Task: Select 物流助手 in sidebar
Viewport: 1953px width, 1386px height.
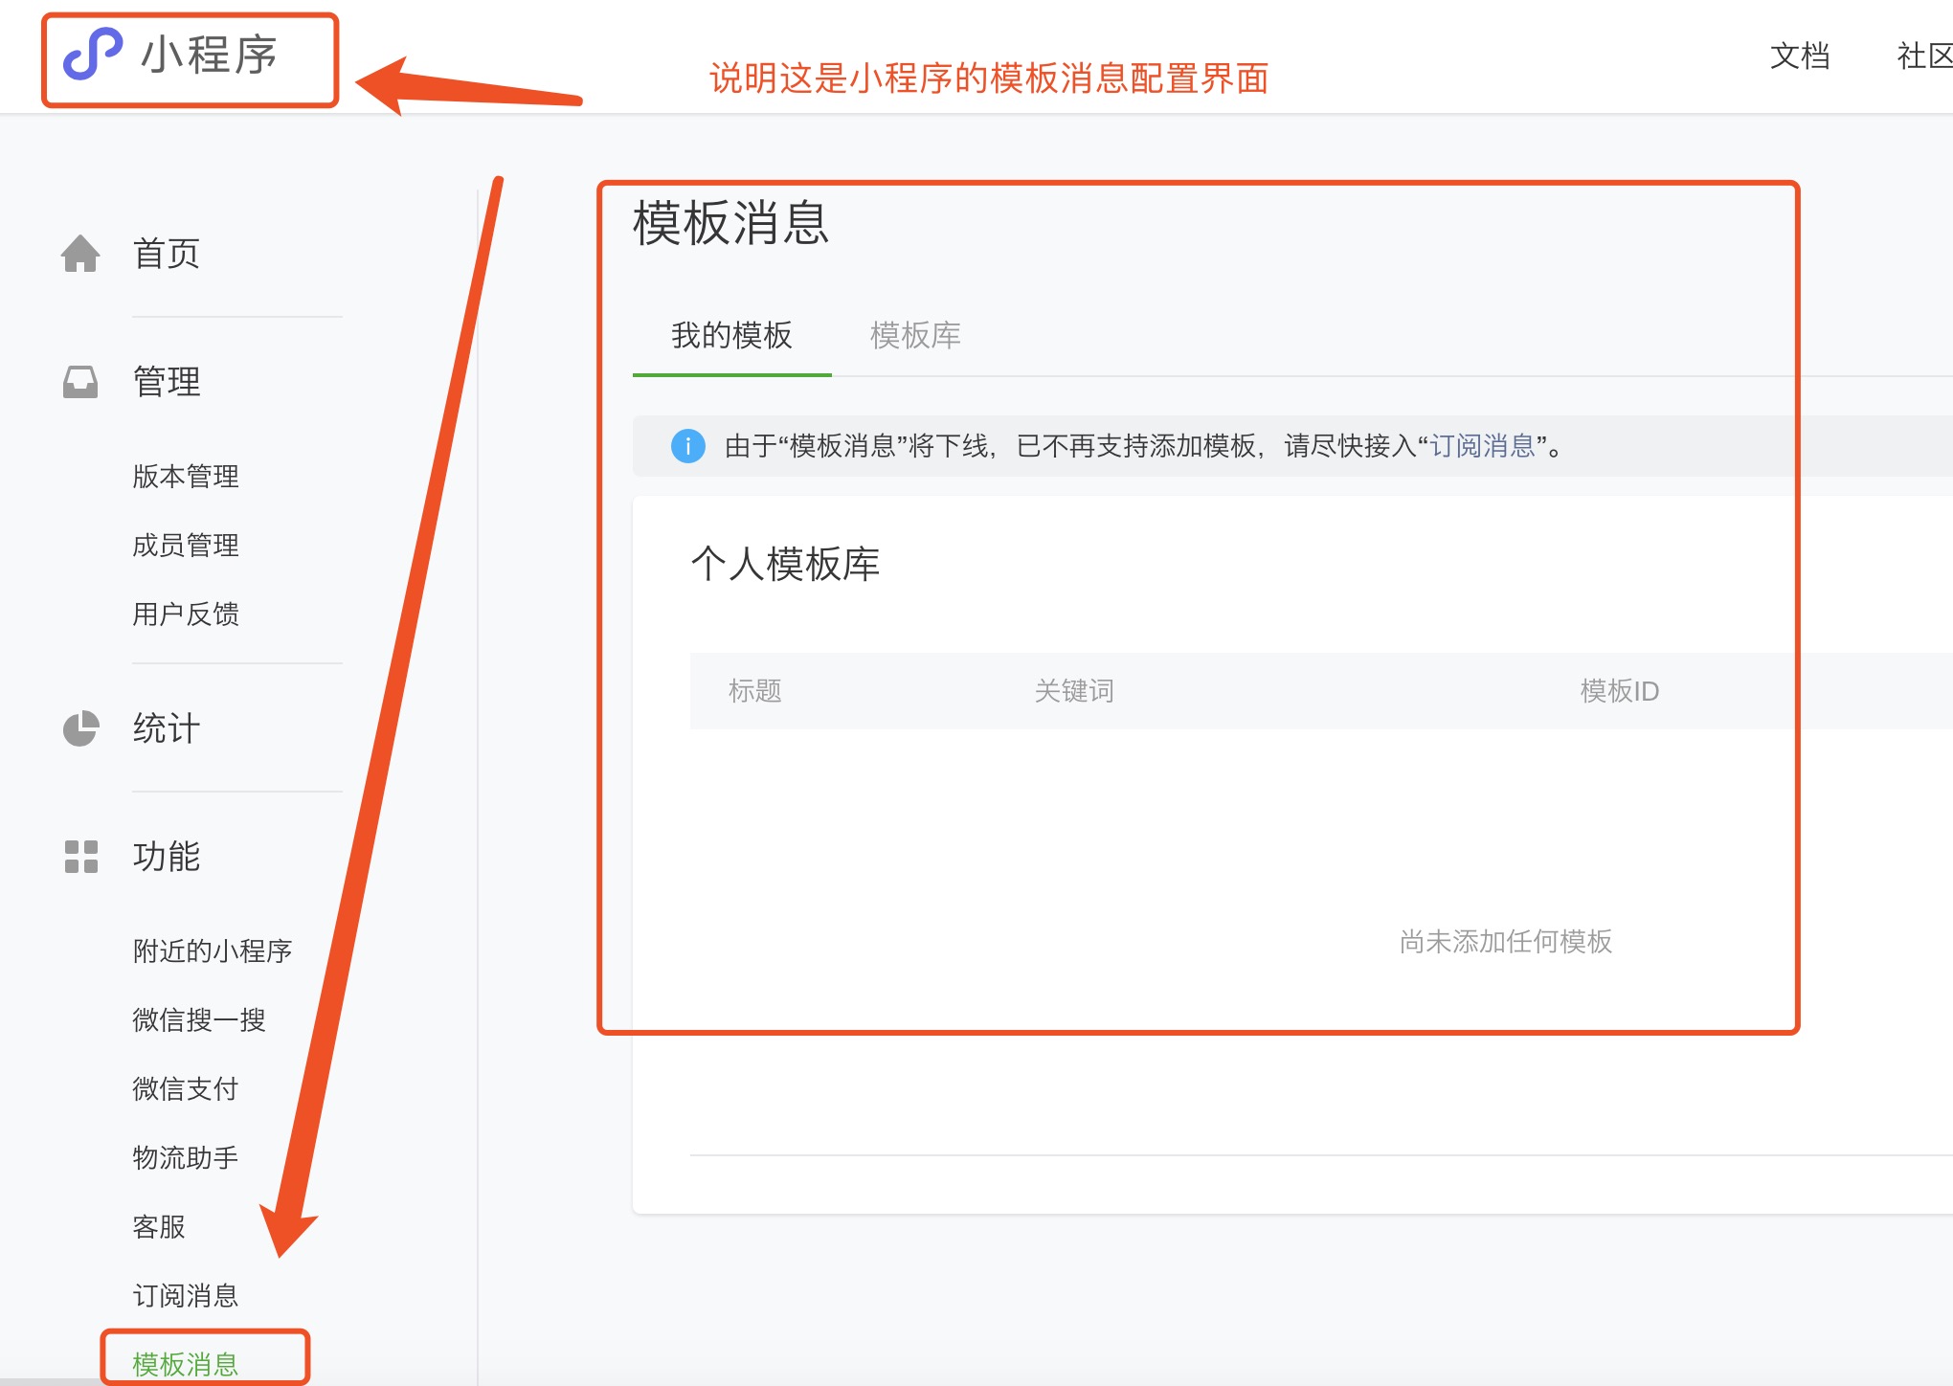Action: coord(185,1157)
